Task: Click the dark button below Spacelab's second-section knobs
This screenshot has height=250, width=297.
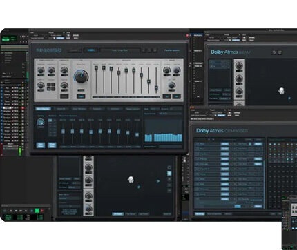Action: click(64, 96)
